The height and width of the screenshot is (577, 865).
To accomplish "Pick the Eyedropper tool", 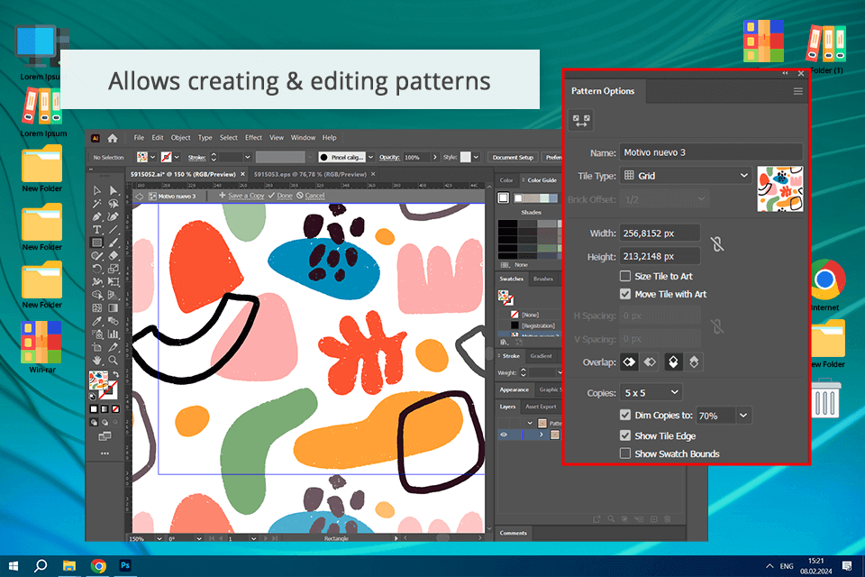I will pos(97,321).
